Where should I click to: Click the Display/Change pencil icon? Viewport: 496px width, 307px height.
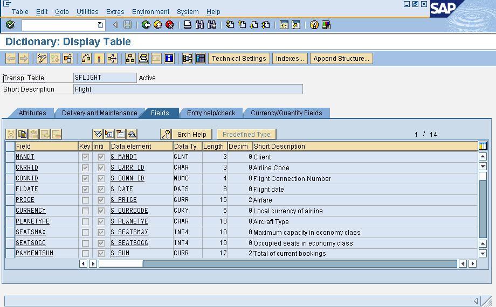click(42, 59)
